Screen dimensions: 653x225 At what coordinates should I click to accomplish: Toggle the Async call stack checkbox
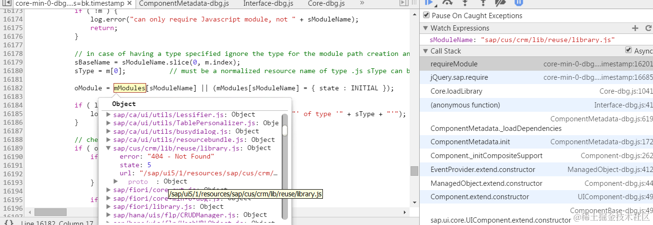click(629, 50)
